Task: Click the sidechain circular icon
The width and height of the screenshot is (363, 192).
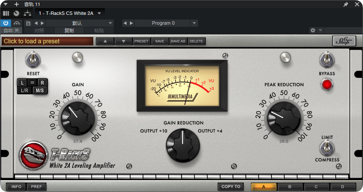Action: pyautogui.click(x=16, y=14)
